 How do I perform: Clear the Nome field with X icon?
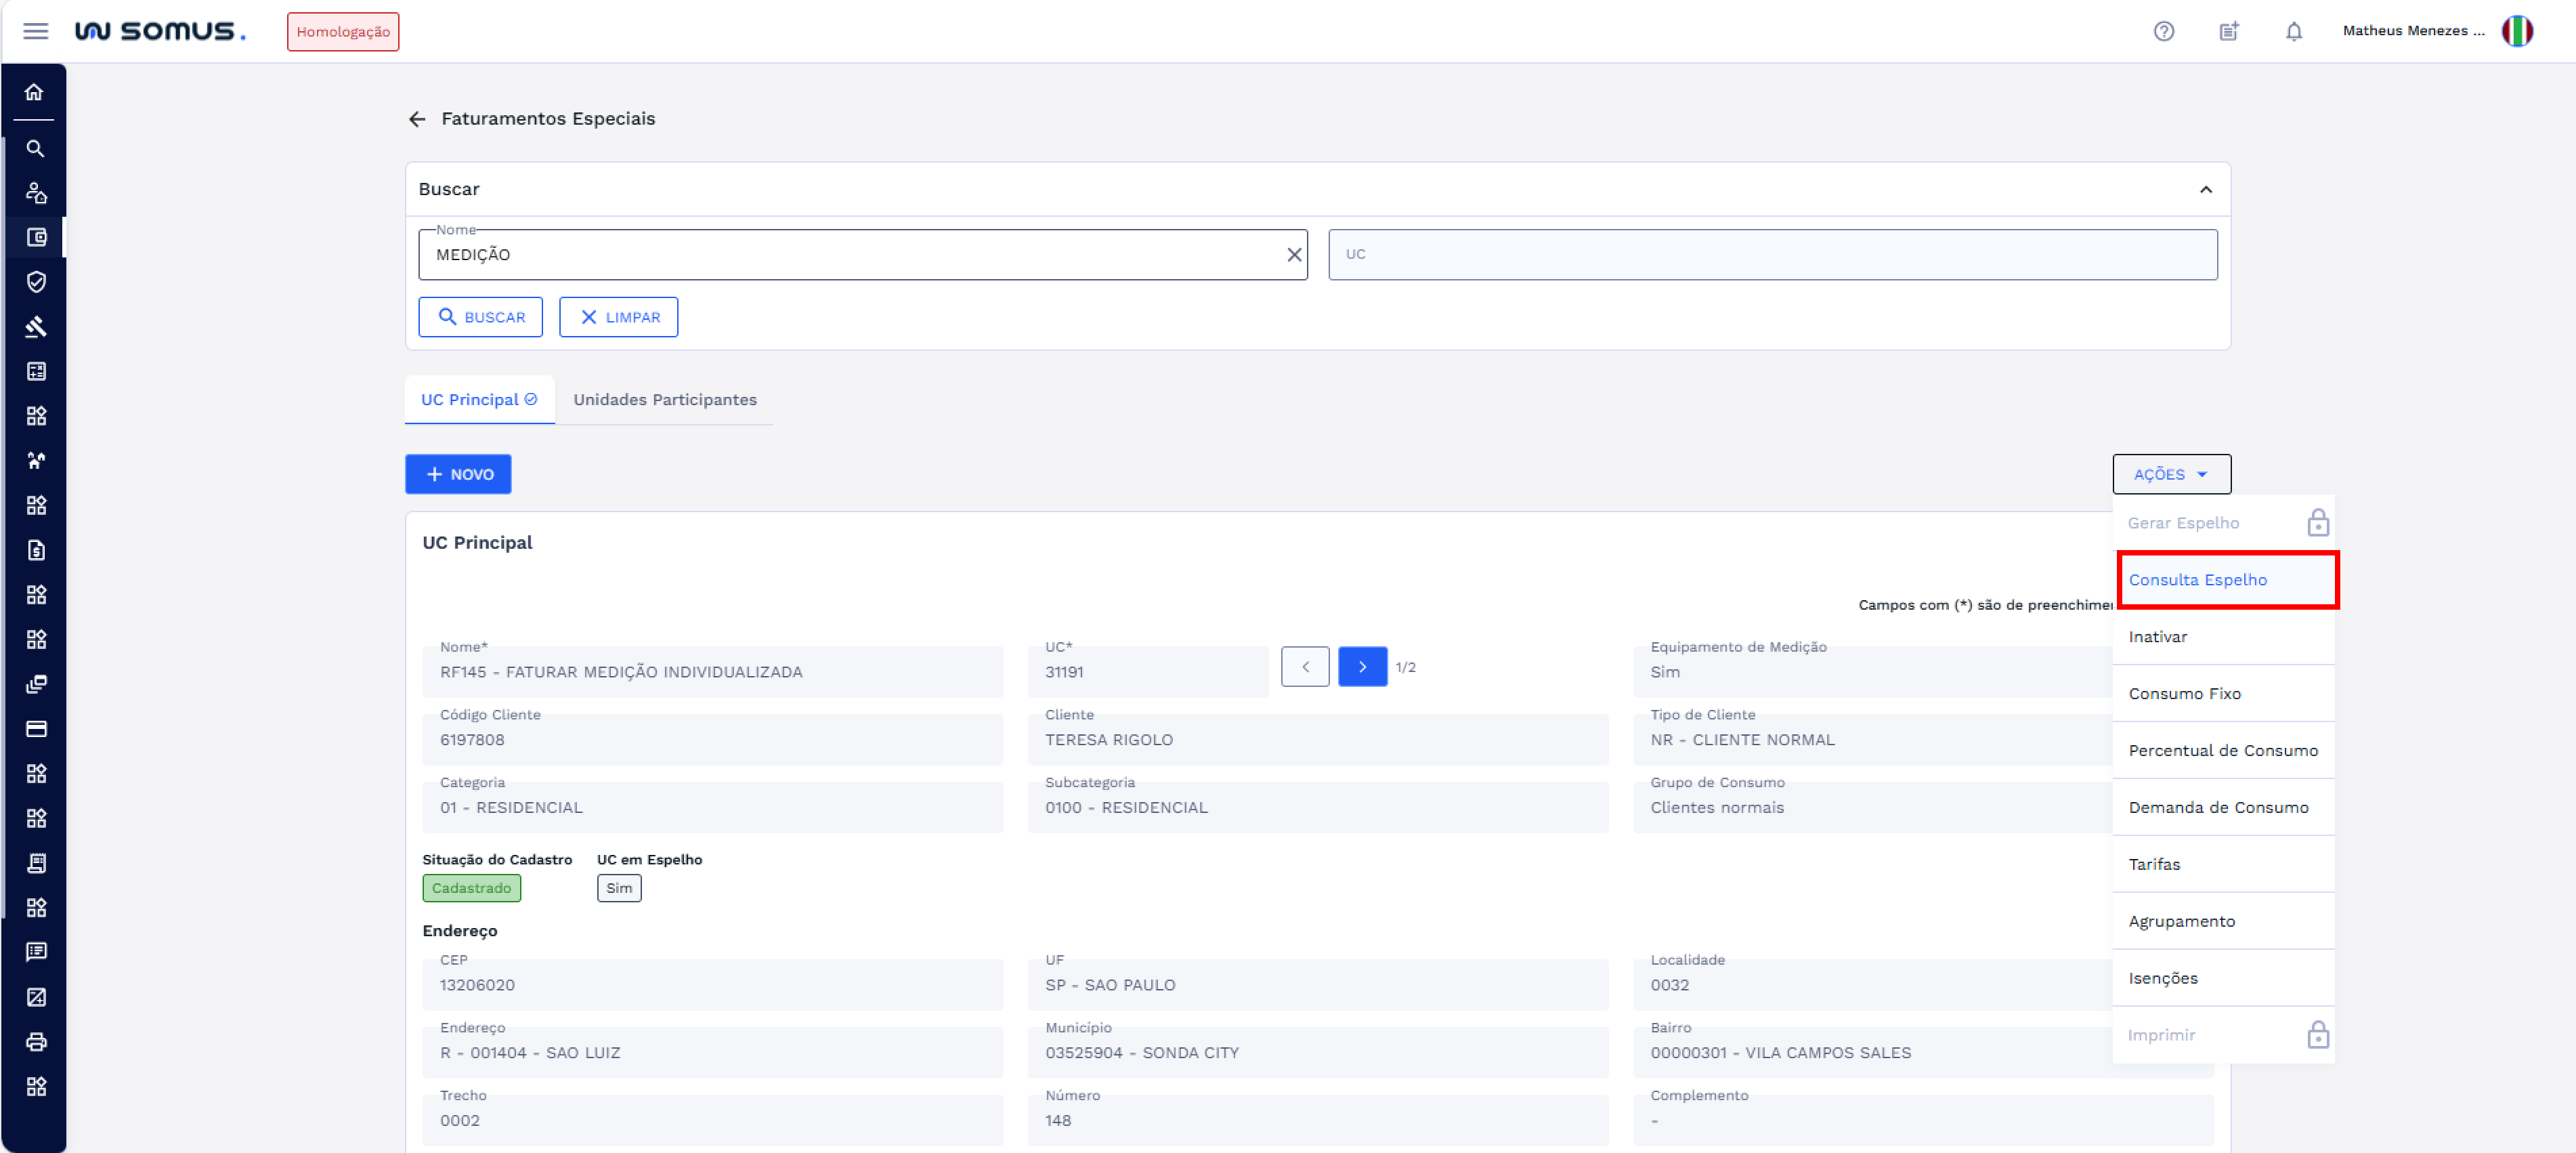click(1293, 255)
